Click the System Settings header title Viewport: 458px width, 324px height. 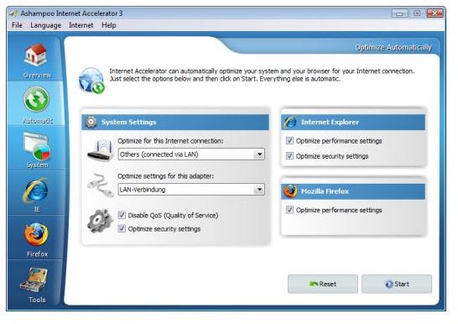coord(129,122)
